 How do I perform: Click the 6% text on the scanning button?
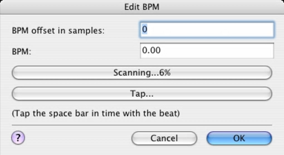[165, 73]
